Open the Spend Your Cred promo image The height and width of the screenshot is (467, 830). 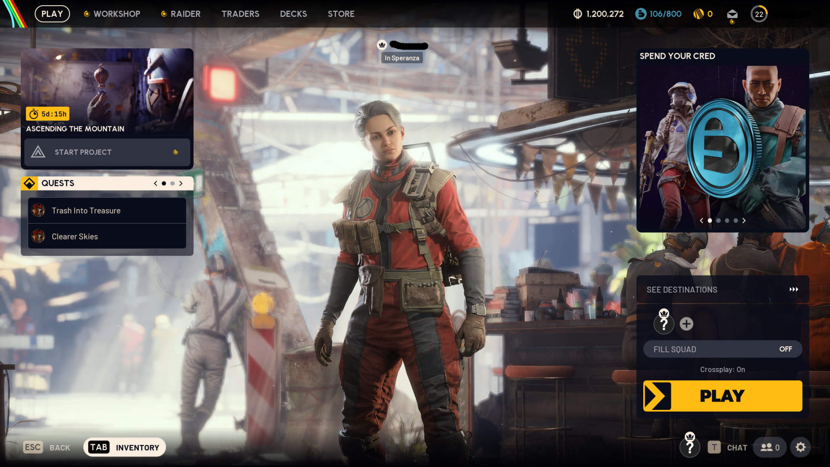(x=722, y=147)
